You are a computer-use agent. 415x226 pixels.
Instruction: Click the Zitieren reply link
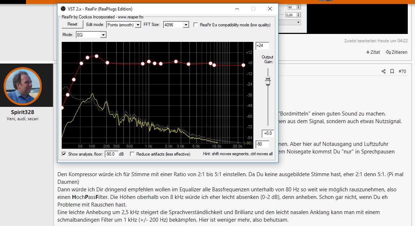[397, 52]
